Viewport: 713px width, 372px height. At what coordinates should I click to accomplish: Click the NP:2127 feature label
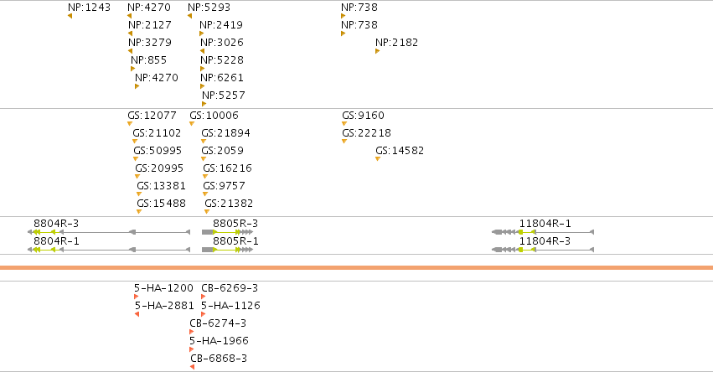coord(150,25)
